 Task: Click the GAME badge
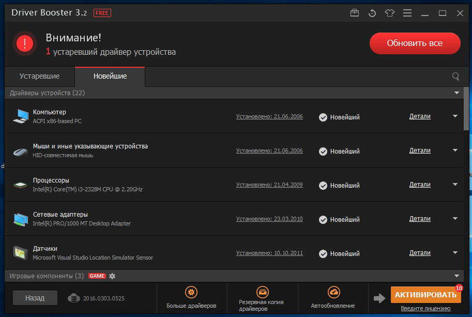[x=97, y=276]
